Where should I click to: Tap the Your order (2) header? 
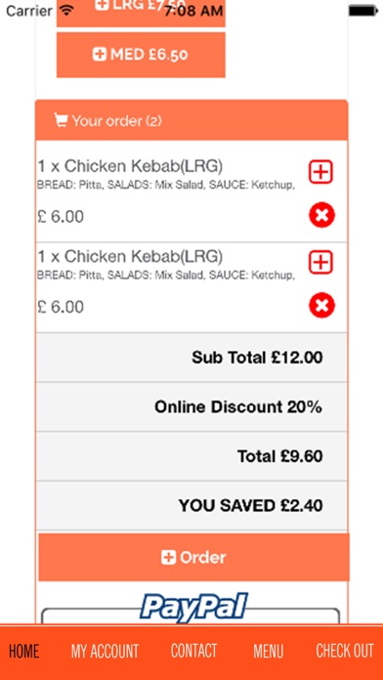point(191,120)
